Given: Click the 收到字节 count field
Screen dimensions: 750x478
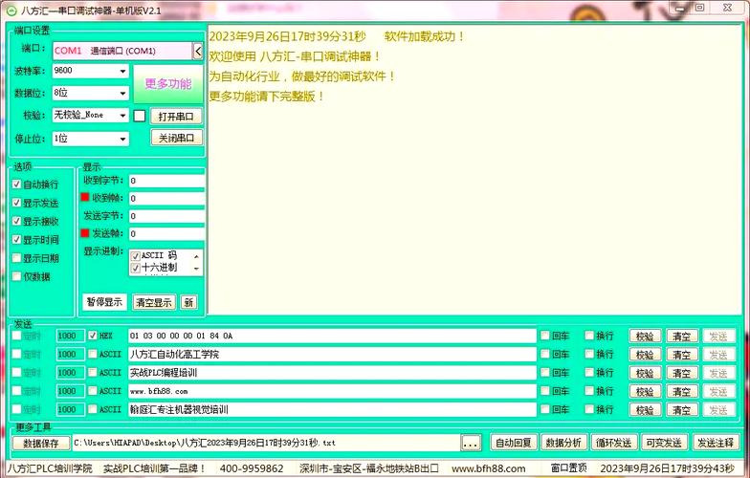Looking at the screenshot, I should point(166,181).
